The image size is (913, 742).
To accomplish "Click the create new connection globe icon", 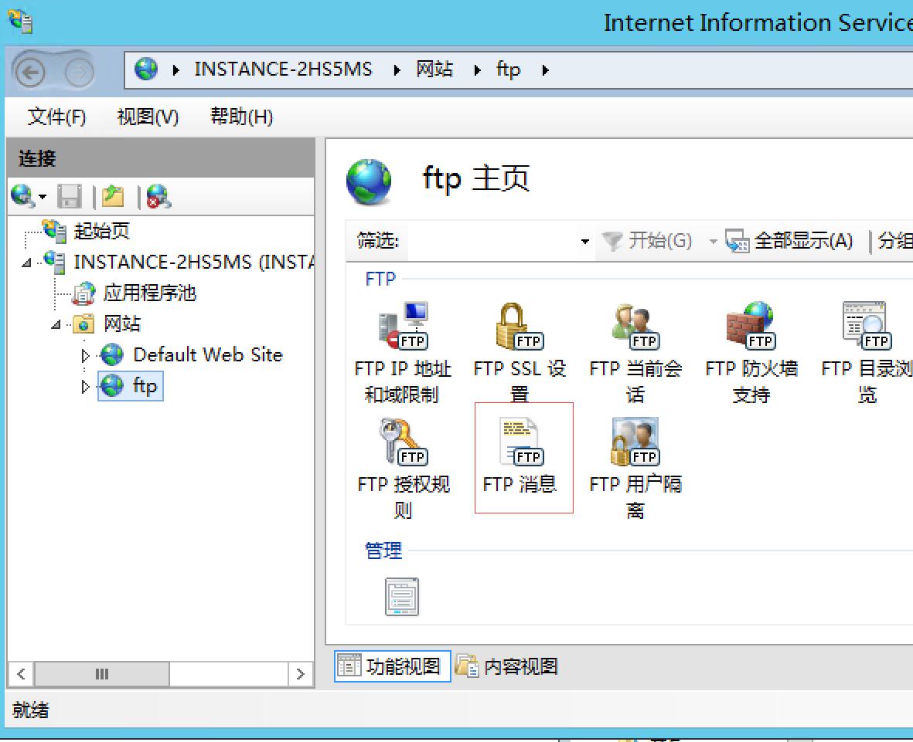I will coord(22,196).
